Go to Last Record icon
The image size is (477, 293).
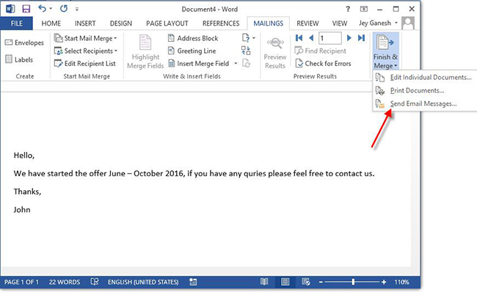click(361, 38)
